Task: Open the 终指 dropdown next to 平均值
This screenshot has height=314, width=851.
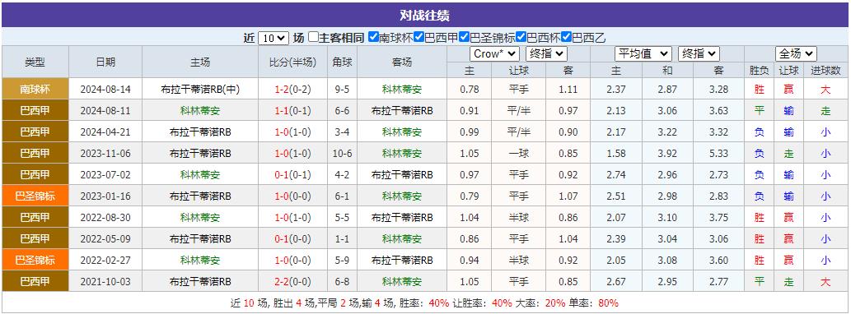Action: coord(699,53)
